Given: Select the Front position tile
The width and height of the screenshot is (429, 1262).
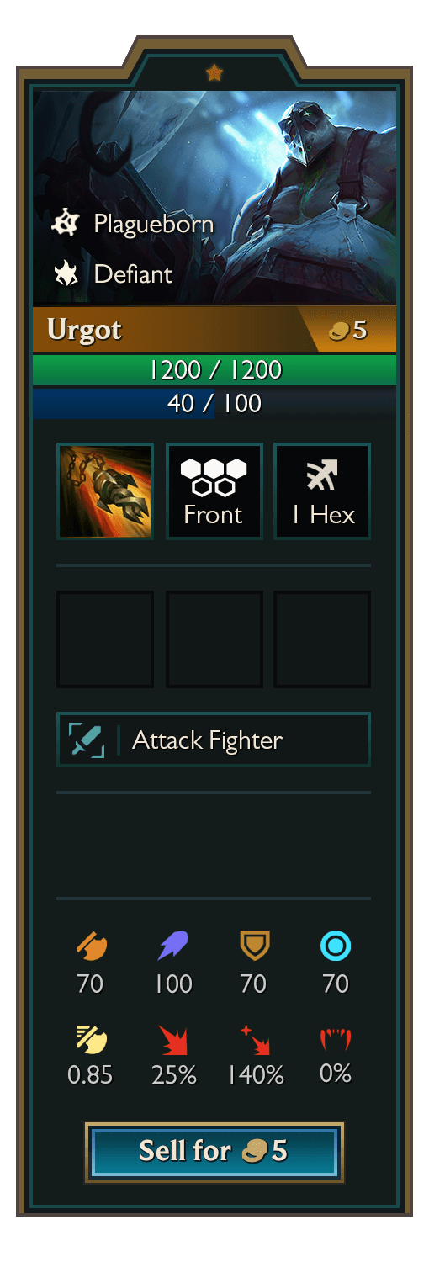Looking at the screenshot, I should (x=214, y=491).
